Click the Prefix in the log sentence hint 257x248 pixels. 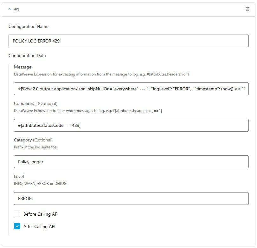[x=35, y=147]
